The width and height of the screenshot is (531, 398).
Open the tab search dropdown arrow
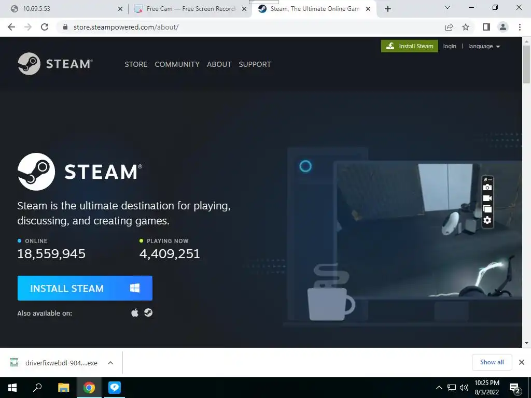pos(448,7)
